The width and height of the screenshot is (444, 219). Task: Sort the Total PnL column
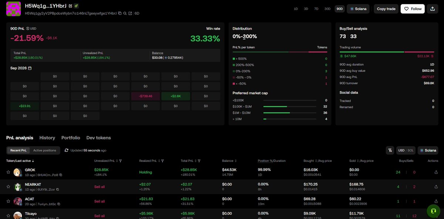pyautogui.click(x=195, y=161)
